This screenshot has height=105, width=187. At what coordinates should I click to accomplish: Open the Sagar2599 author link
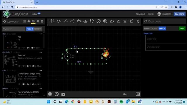[x=148, y=34]
